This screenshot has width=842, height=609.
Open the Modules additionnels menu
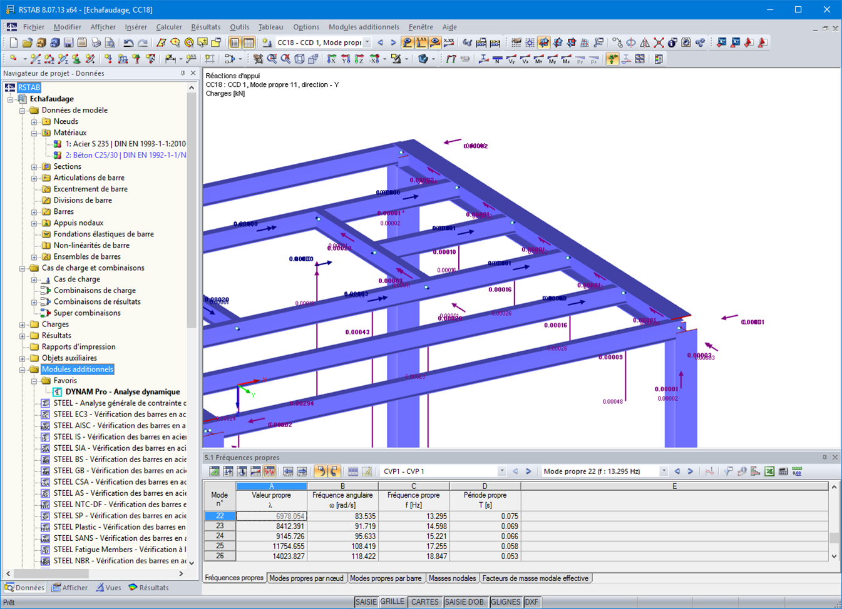coord(364,27)
